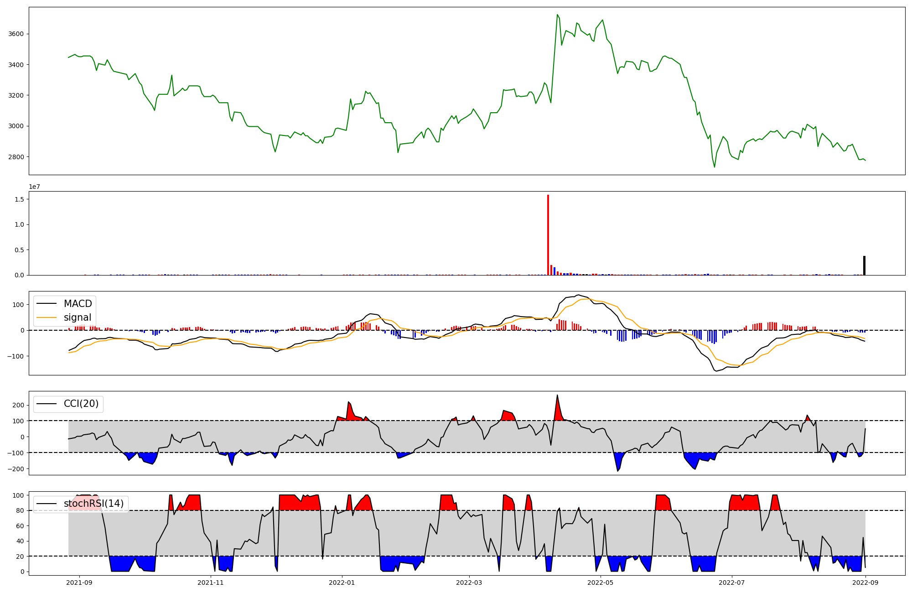Click the 2800 price axis tick label
The image size is (912, 593).
[16, 157]
